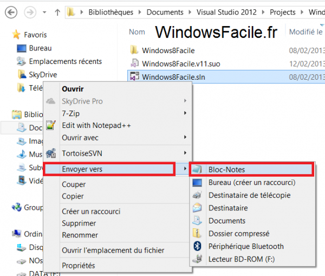Expand chevron after Visual Studio 2012

(263, 12)
